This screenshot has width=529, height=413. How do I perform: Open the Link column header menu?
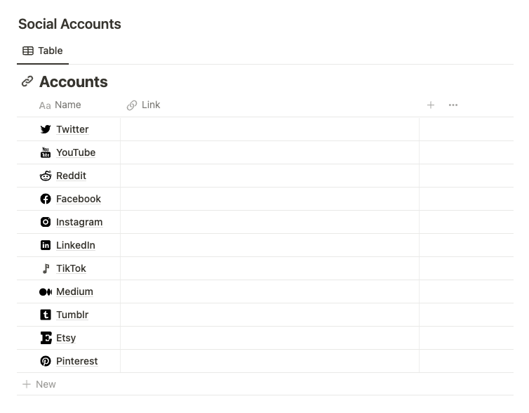[x=150, y=105]
